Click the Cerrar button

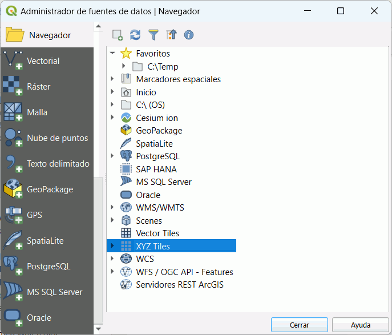299,325
